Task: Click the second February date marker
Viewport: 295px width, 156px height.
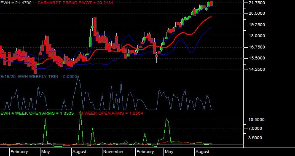Action: click(x=145, y=152)
